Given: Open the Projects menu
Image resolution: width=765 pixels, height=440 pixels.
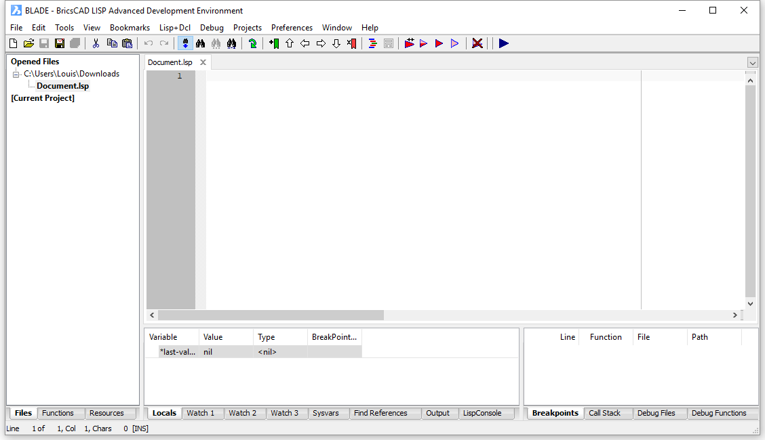Looking at the screenshot, I should point(248,28).
